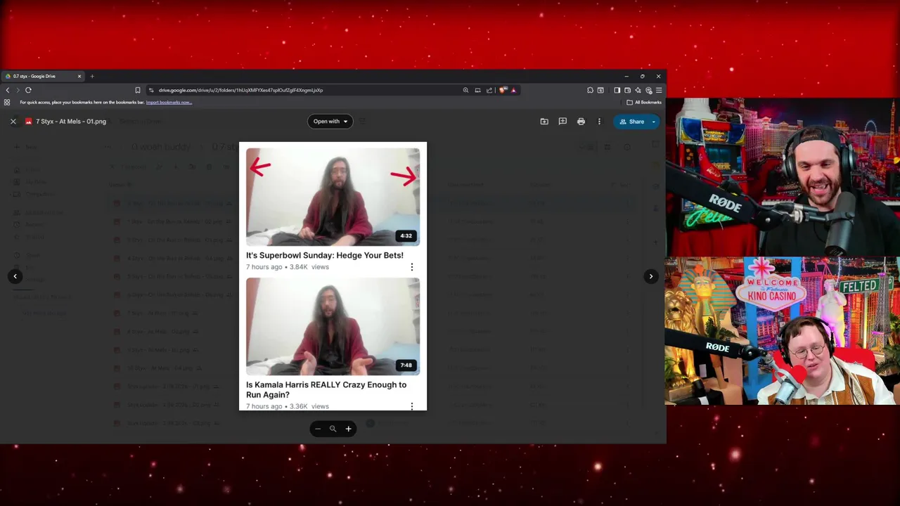The width and height of the screenshot is (900, 506).
Task: Toggle the browser sidebar panel icon
Action: tap(617, 90)
